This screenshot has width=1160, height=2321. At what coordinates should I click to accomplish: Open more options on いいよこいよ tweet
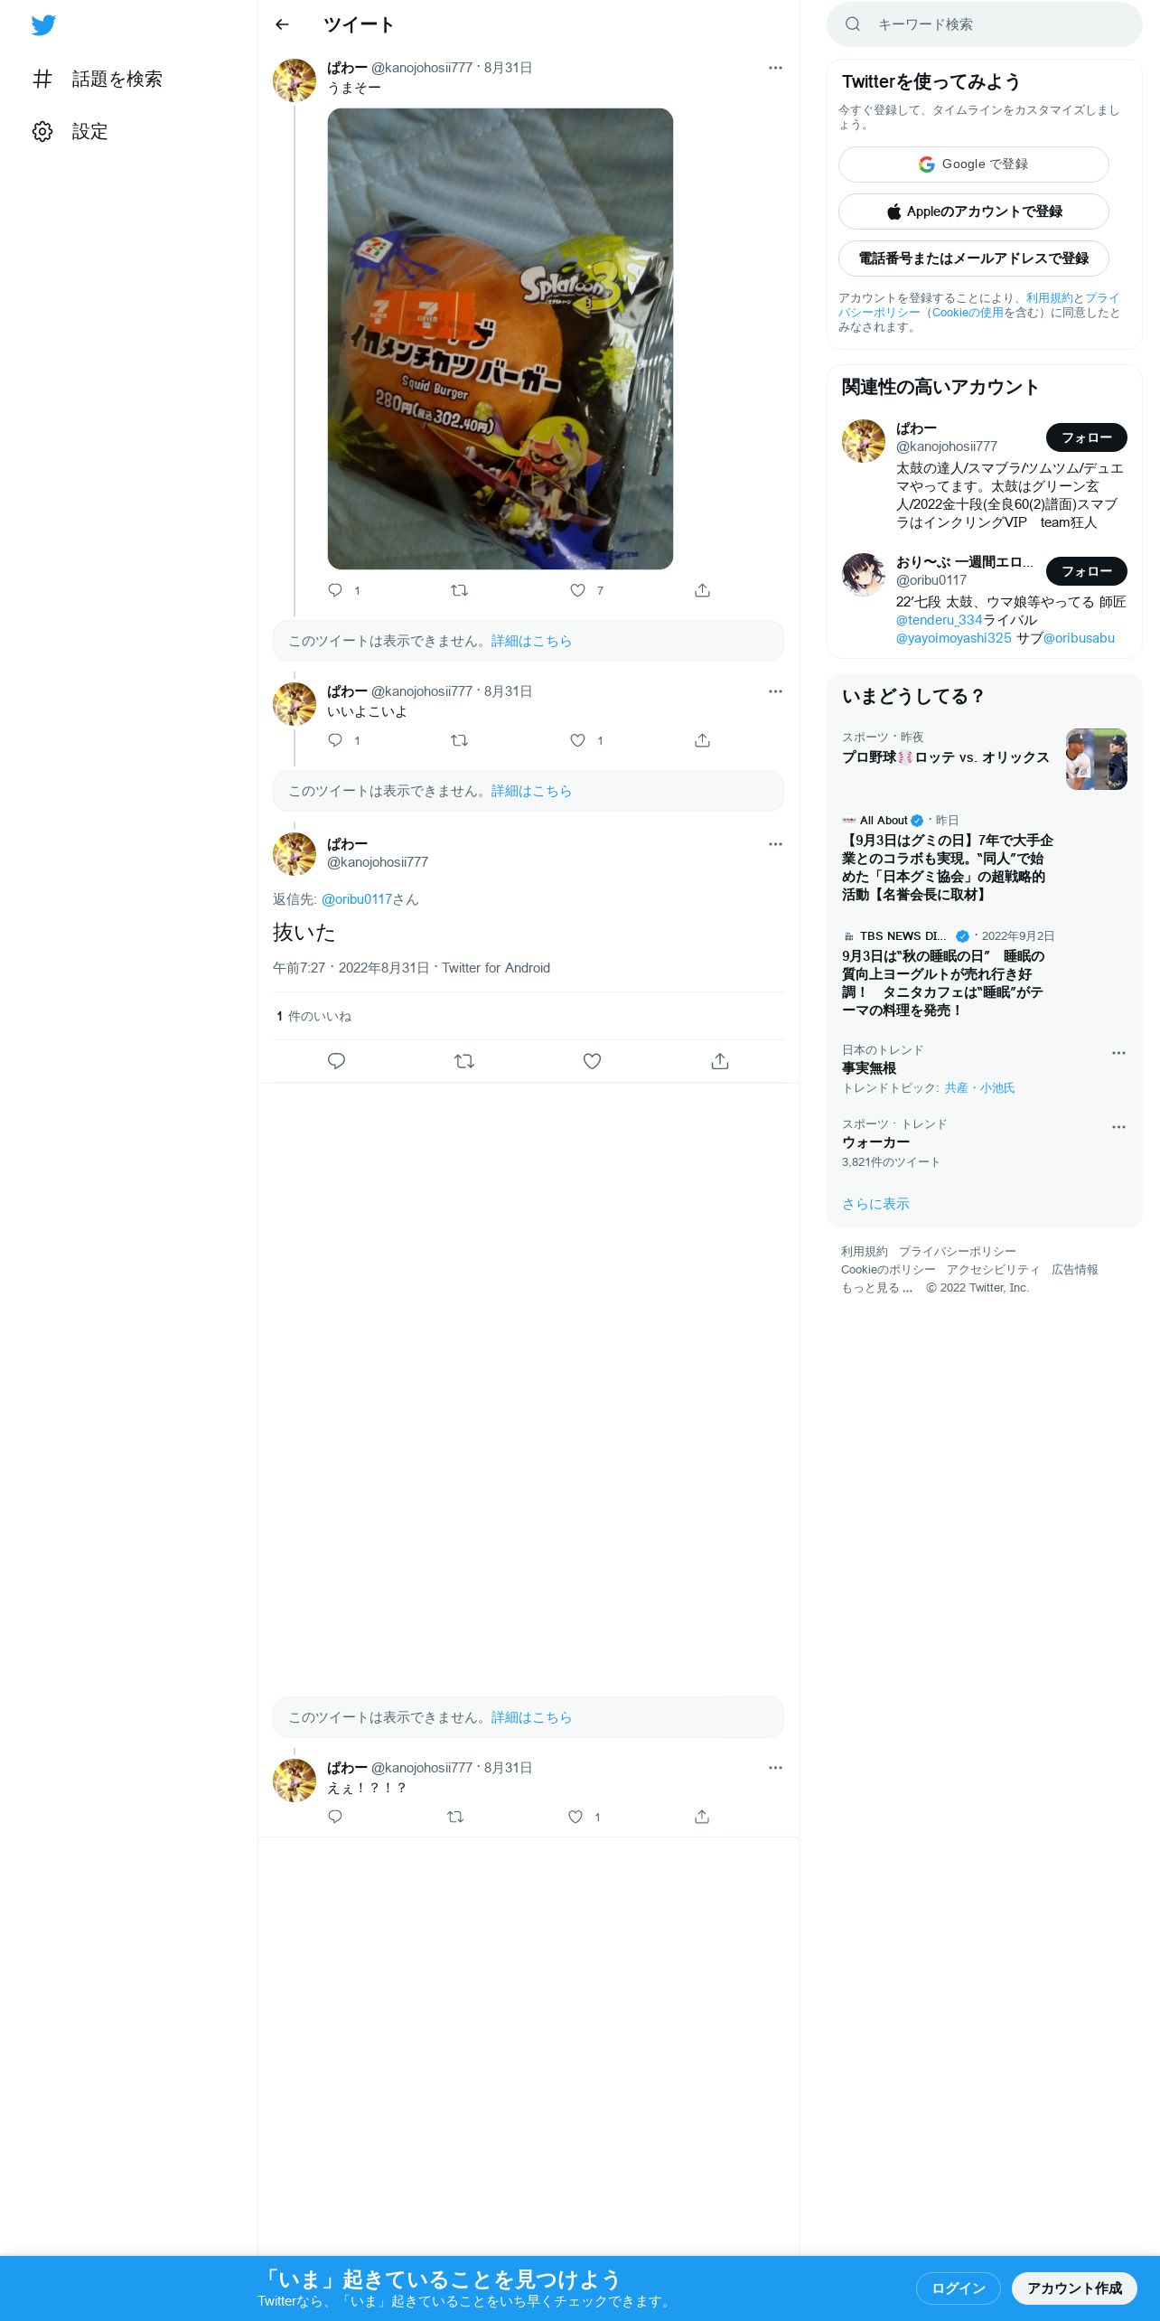(775, 691)
